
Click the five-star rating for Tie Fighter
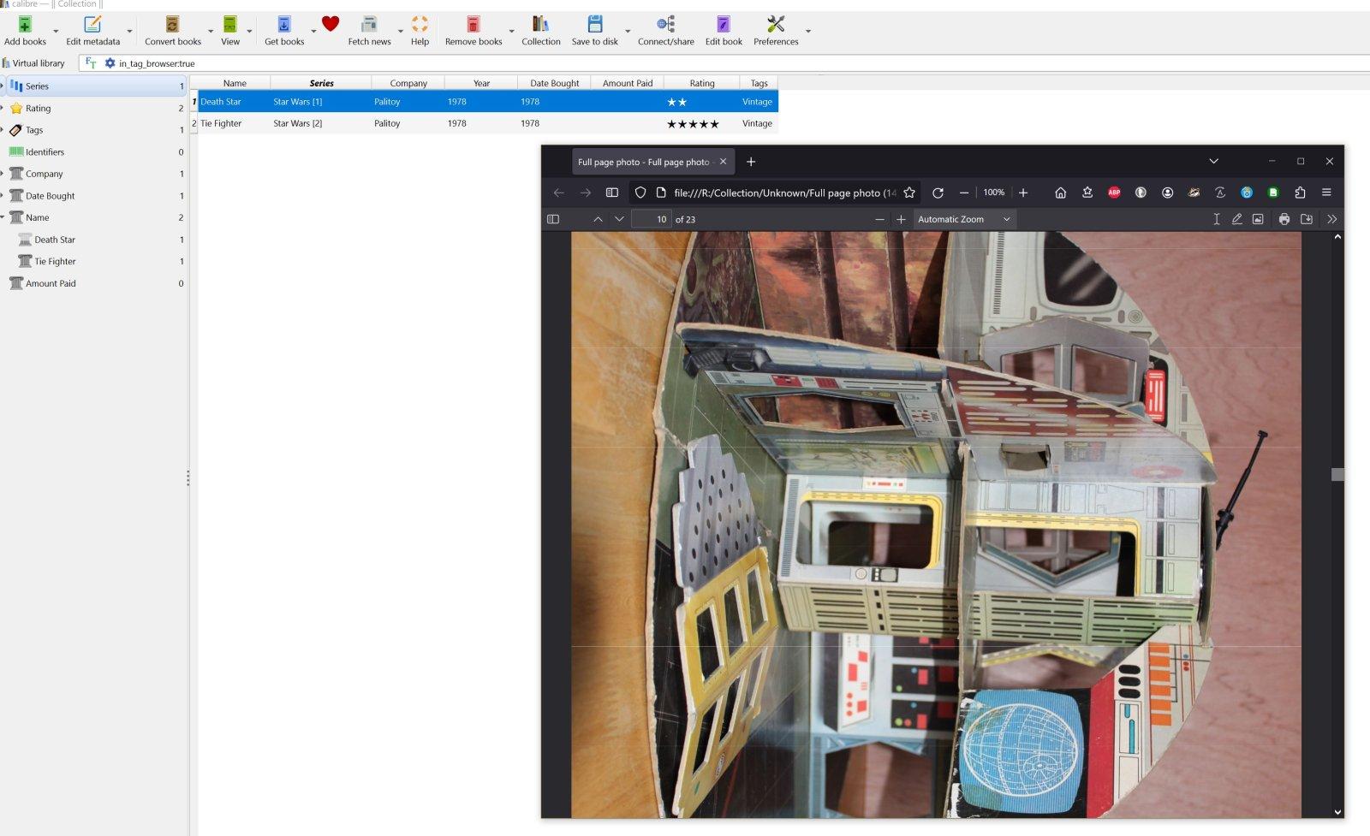[693, 124]
